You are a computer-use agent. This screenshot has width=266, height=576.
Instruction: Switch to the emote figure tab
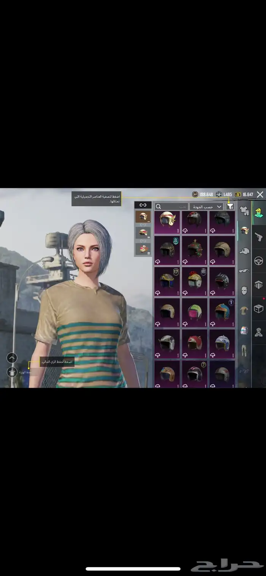[259, 333]
